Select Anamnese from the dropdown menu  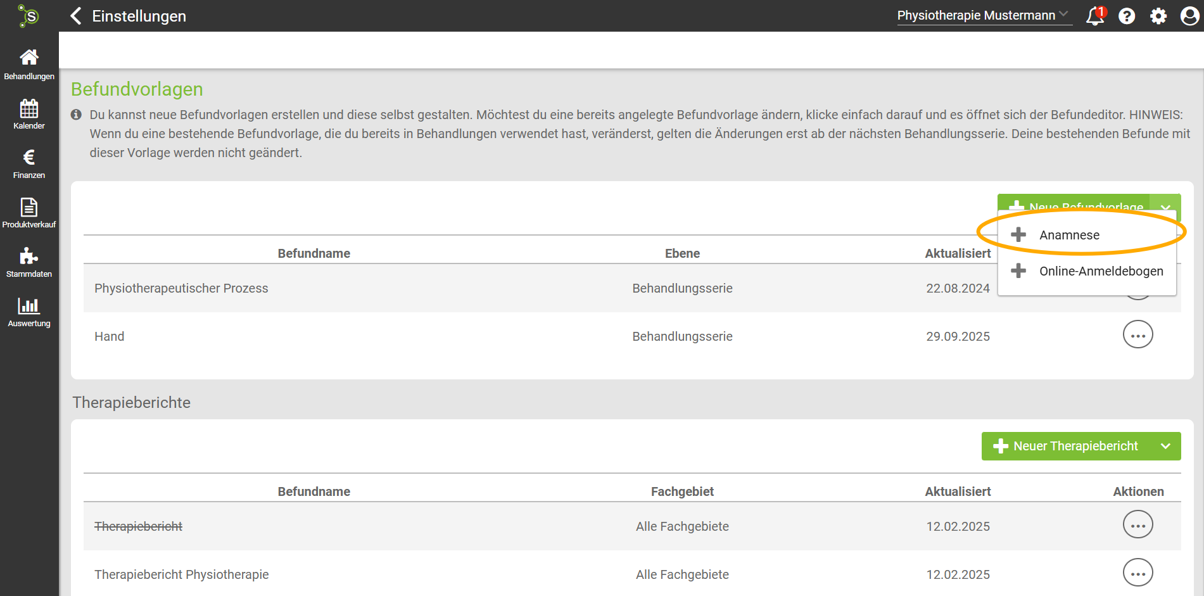(1069, 235)
